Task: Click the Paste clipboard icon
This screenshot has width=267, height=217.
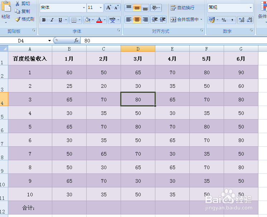Action: click(x=6, y=7)
